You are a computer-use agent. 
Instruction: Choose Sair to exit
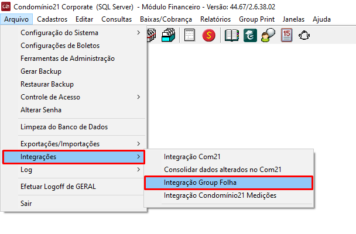coord(74,204)
